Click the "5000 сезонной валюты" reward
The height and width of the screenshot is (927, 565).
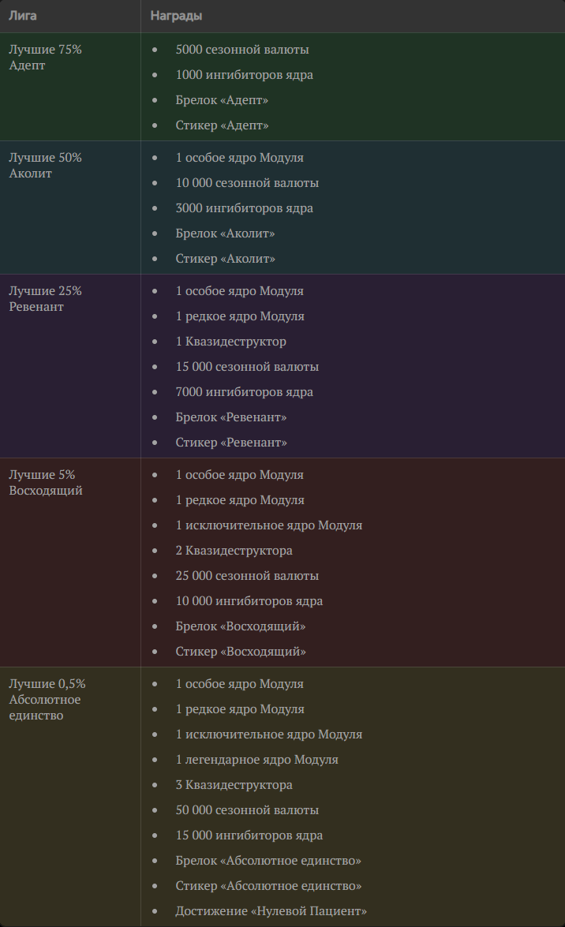click(x=242, y=50)
